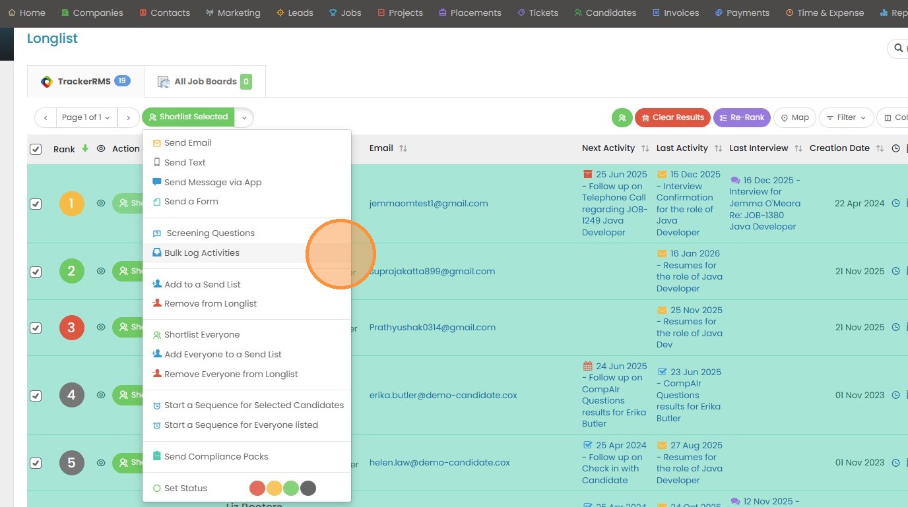The image size is (908, 507).
Task: Click the Re-Rank button
Action: 742,117
